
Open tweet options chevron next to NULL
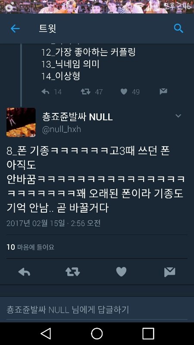point(178,116)
